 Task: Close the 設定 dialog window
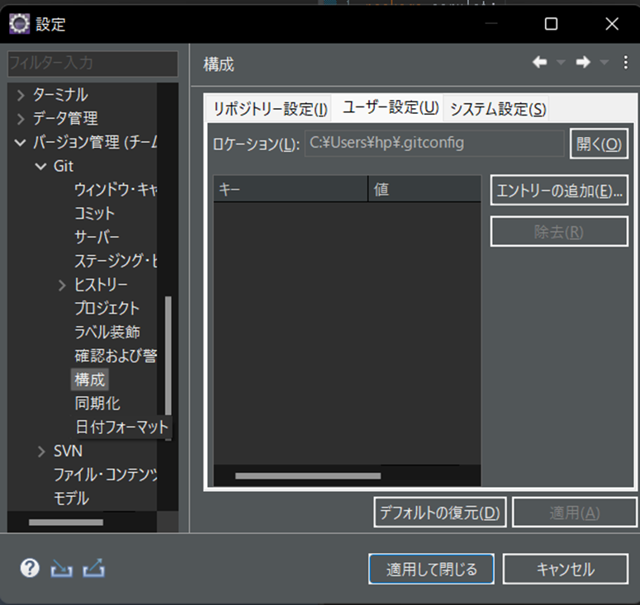pos(612,24)
